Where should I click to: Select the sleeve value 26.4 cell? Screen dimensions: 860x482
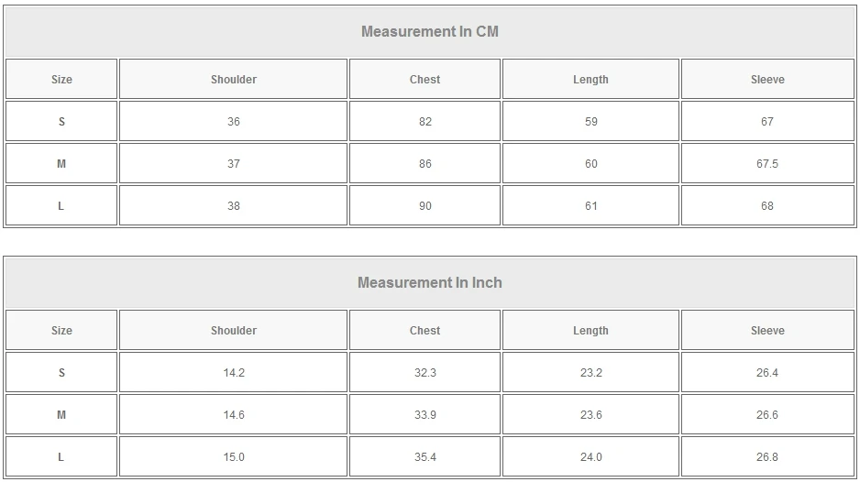click(x=767, y=373)
